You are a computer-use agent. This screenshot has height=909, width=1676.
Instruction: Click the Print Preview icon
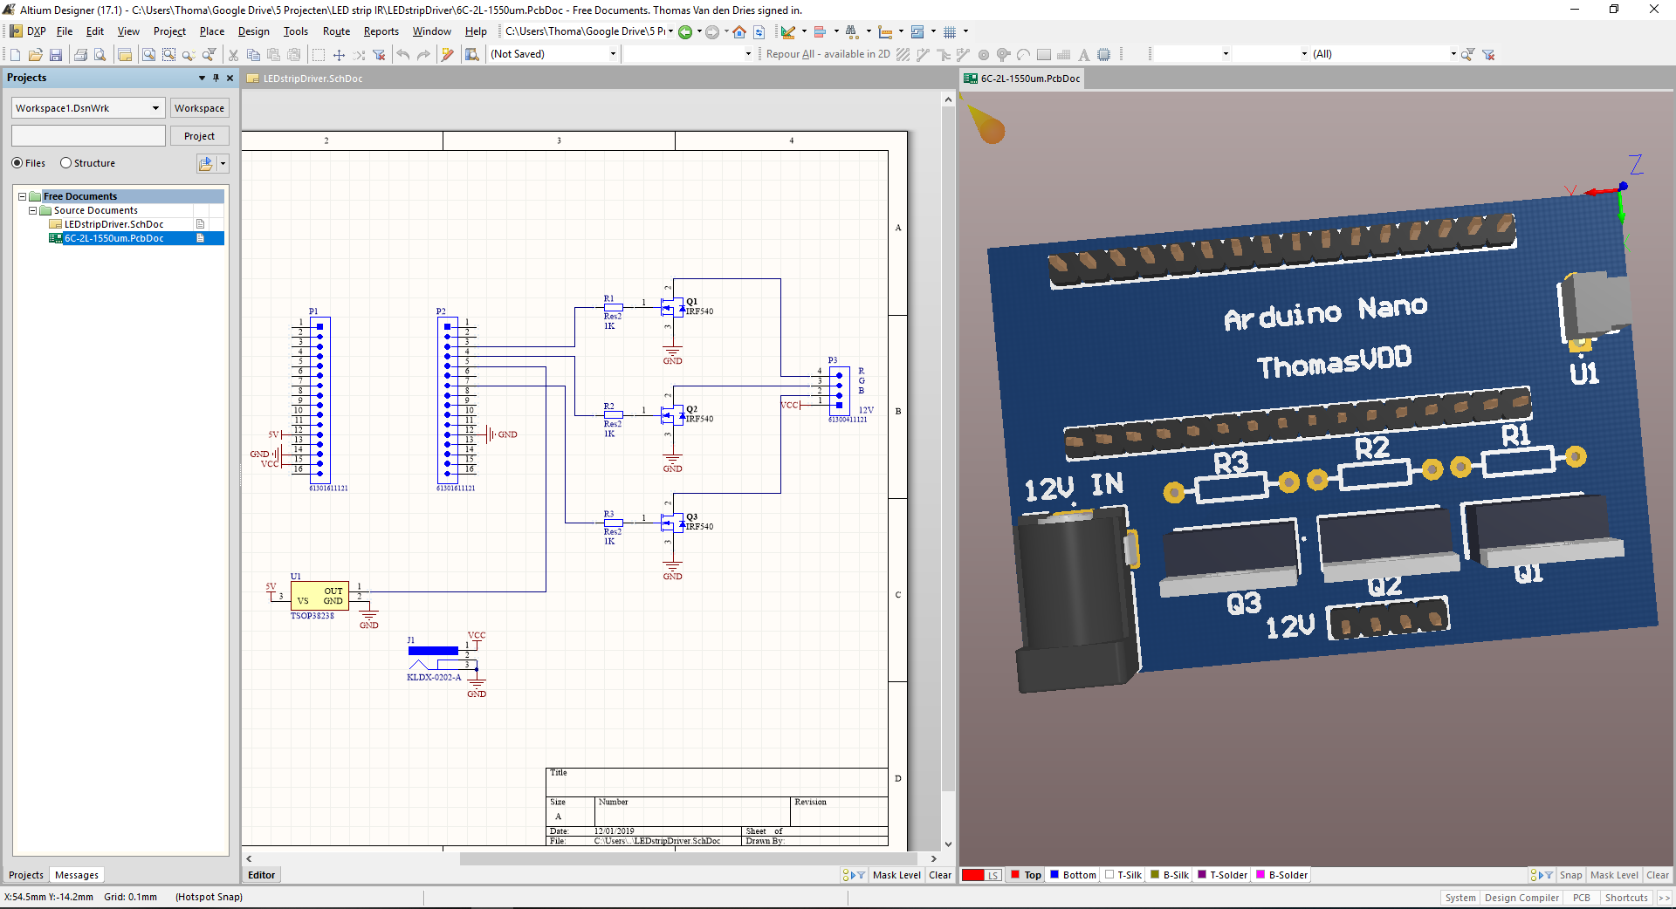(100, 54)
